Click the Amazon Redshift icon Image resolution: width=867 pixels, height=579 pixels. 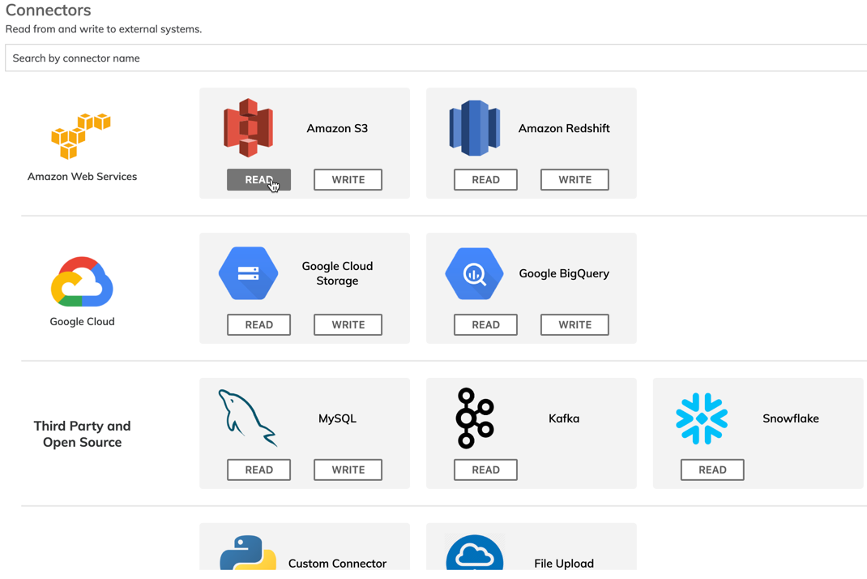(x=474, y=128)
